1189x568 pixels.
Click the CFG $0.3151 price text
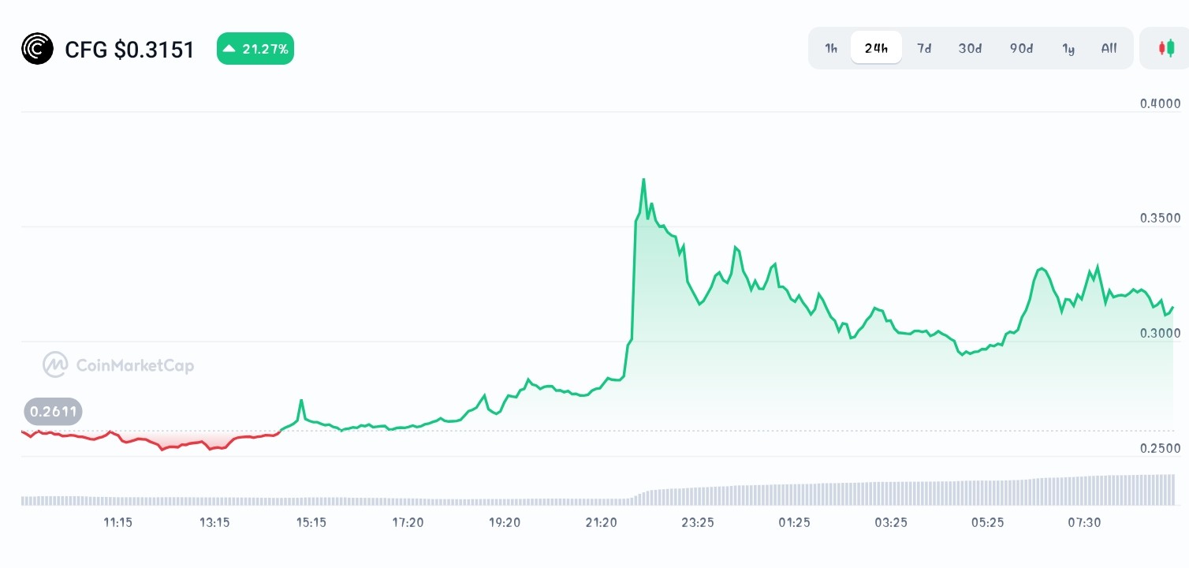coord(129,50)
